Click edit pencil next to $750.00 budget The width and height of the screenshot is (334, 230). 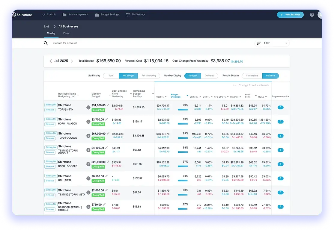click(x=104, y=204)
